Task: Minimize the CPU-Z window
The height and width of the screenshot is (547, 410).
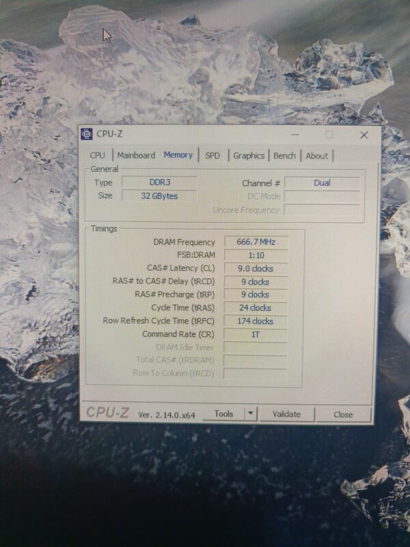Action: (x=295, y=135)
